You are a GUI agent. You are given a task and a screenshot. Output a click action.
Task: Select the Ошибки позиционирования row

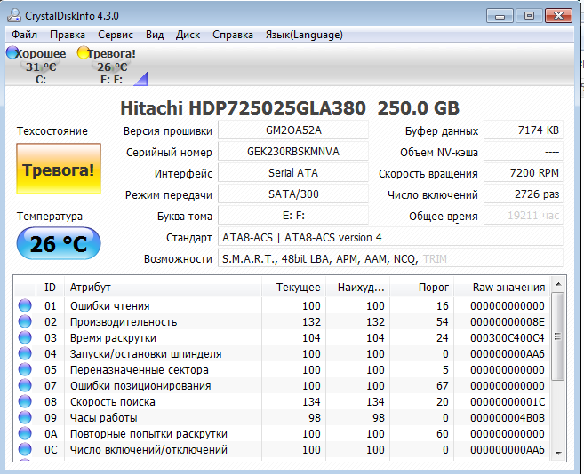click(x=282, y=386)
